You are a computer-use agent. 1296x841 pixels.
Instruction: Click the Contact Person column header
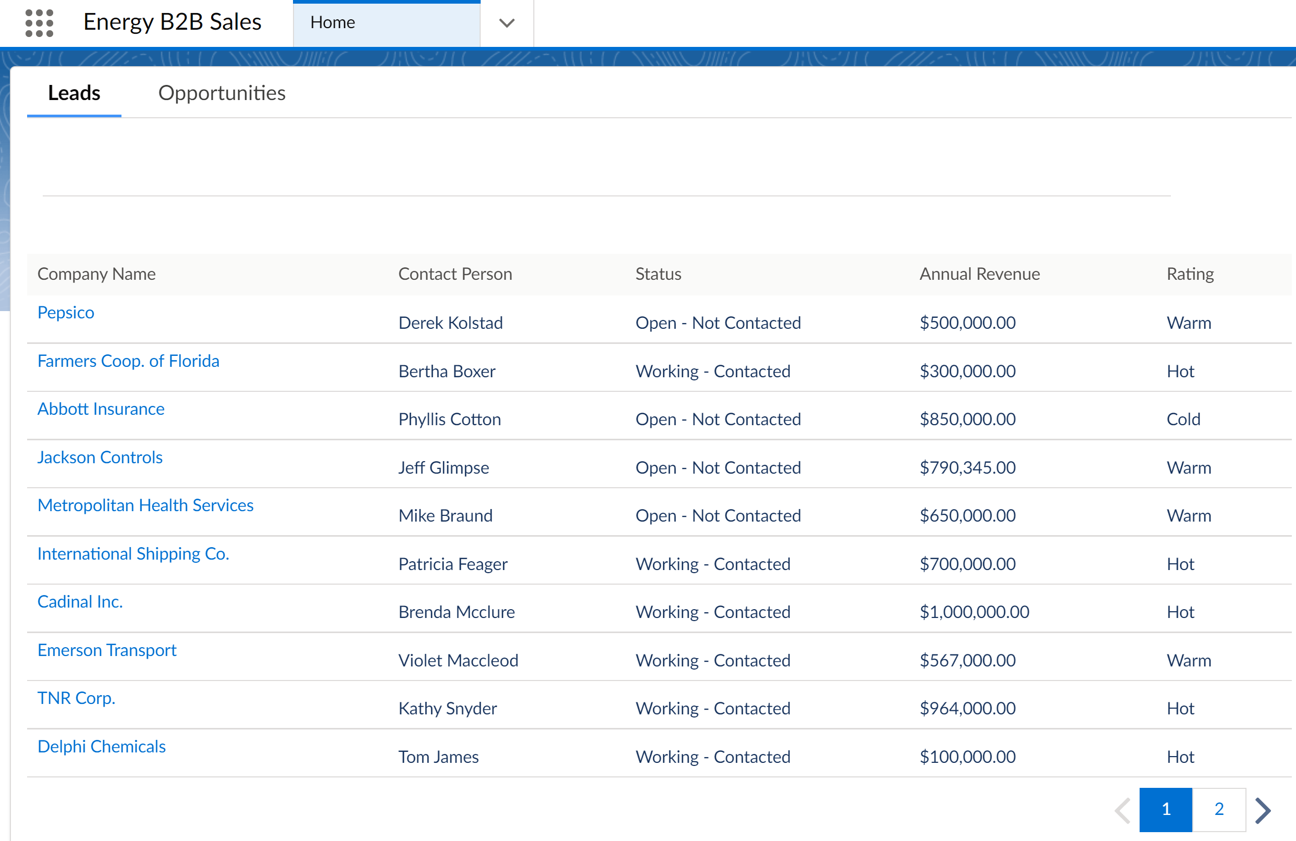point(455,274)
